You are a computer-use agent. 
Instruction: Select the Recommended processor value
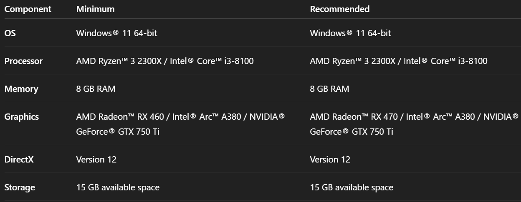(398, 61)
